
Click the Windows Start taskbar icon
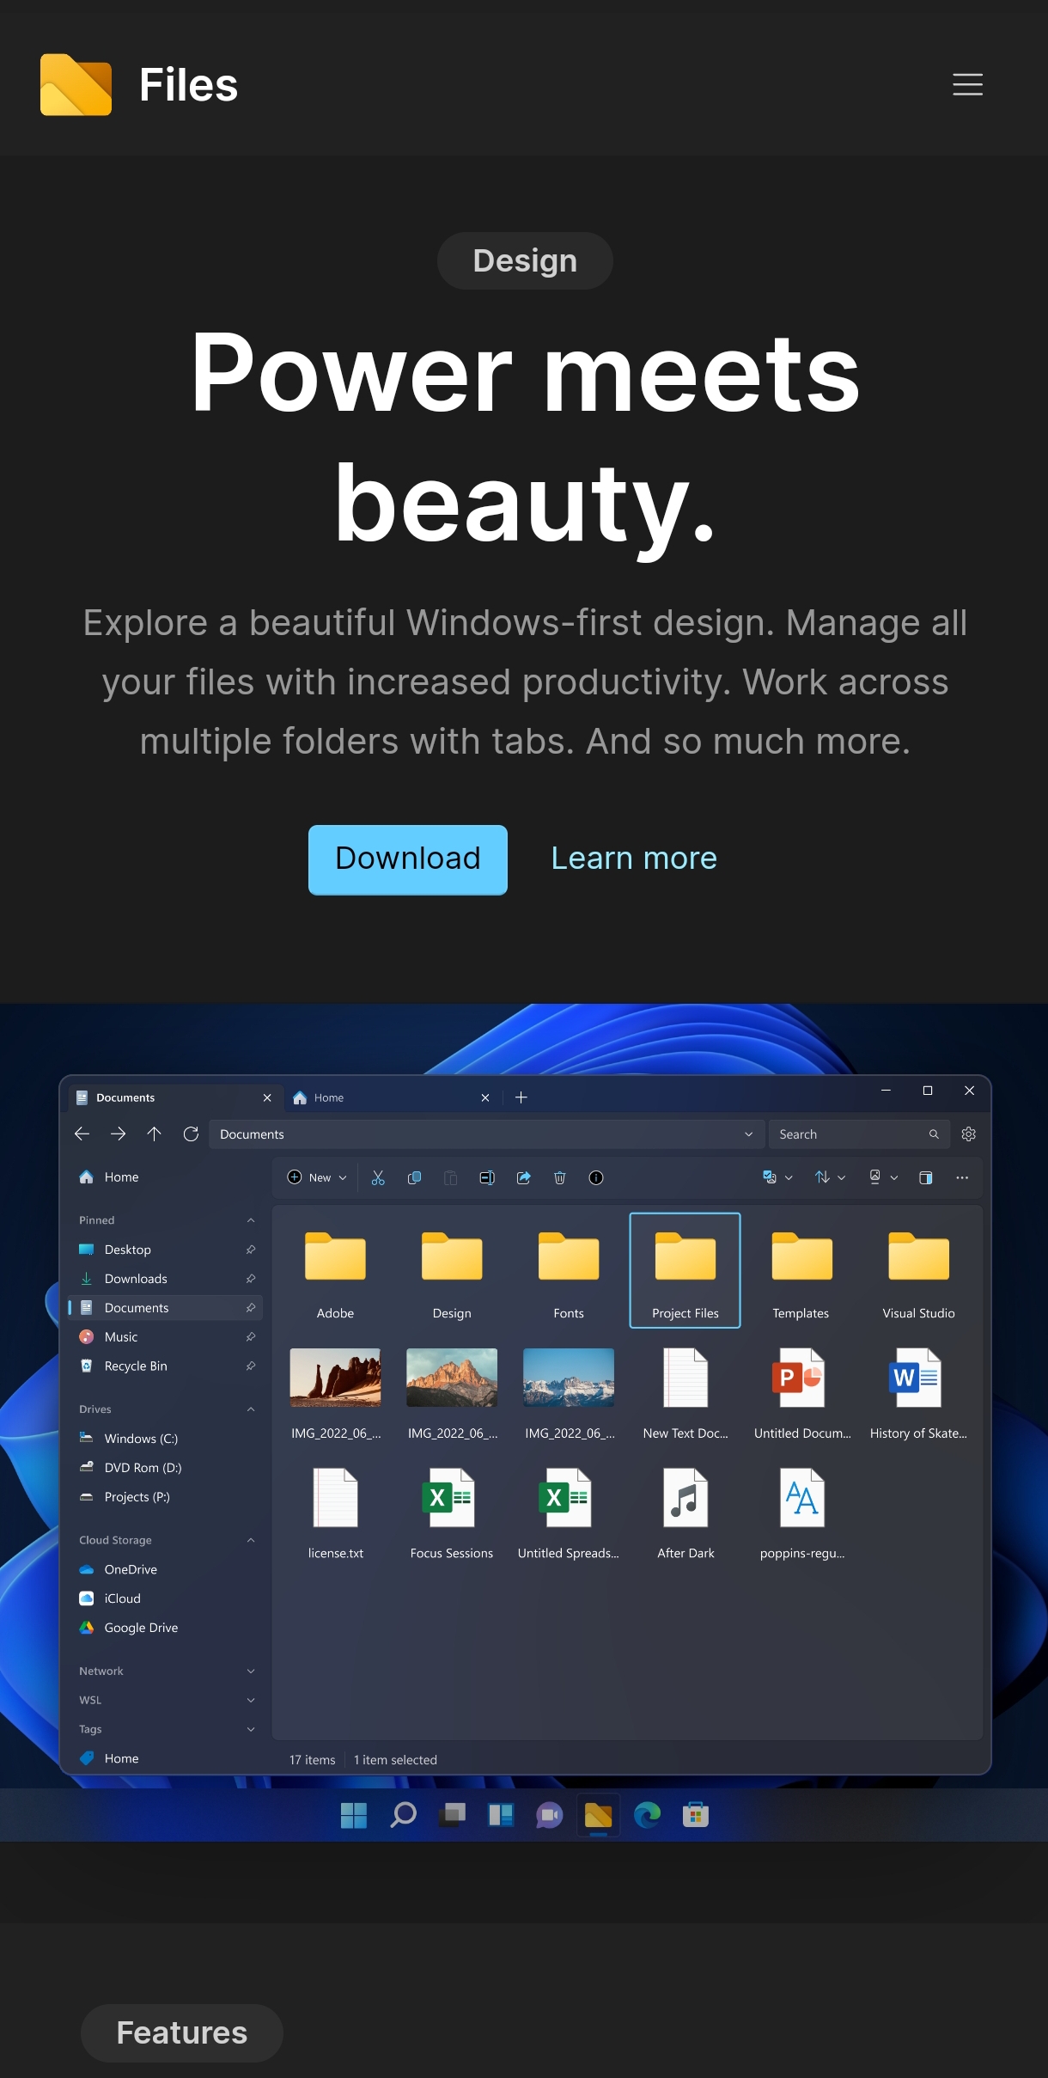point(353,1815)
